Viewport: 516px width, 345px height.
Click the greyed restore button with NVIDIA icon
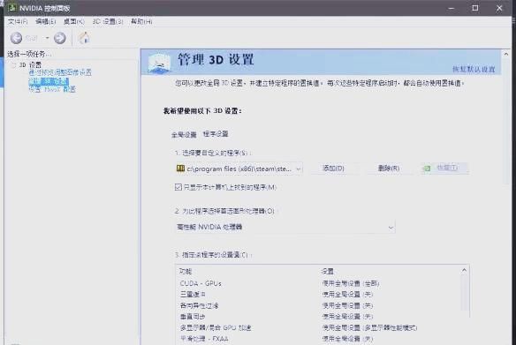click(444, 168)
